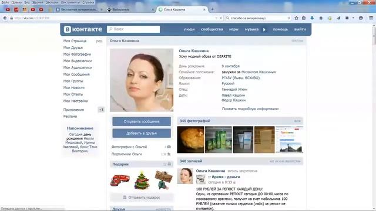
Task: Open Мои Сообщения in sidebar
Action: click(76, 74)
